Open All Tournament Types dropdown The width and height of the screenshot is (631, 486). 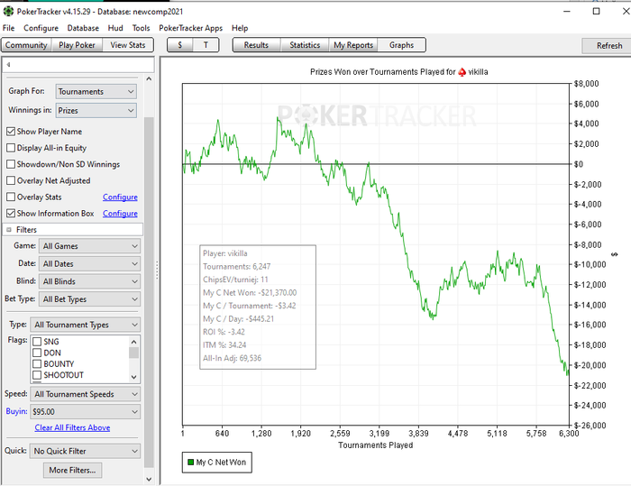point(86,325)
